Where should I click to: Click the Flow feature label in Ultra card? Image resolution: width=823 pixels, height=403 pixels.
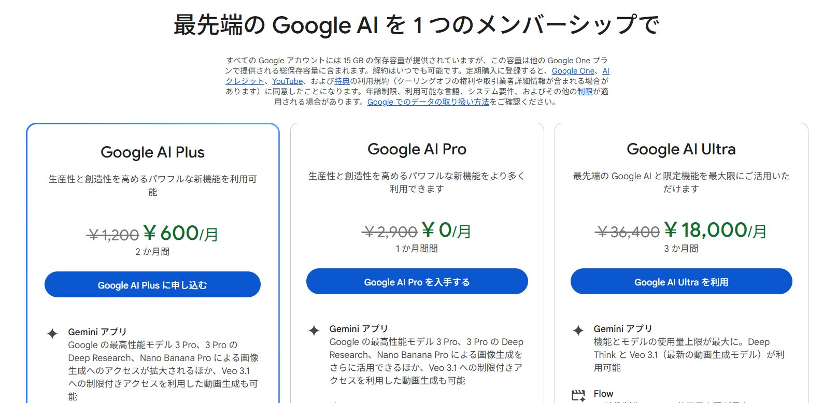coord(603,394)
